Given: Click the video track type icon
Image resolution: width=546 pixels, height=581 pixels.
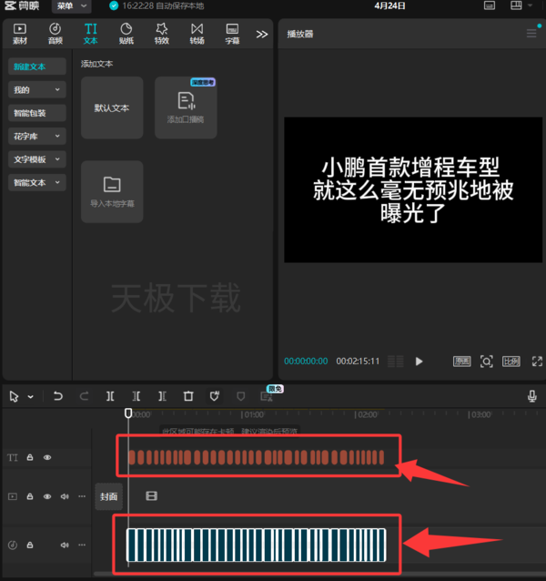Looking at the screenshot, I should click(13, 496).
